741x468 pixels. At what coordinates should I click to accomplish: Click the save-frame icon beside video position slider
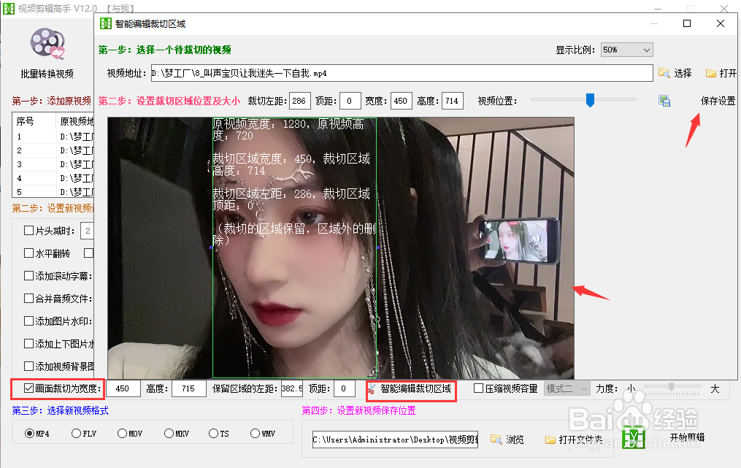(664, 101)
